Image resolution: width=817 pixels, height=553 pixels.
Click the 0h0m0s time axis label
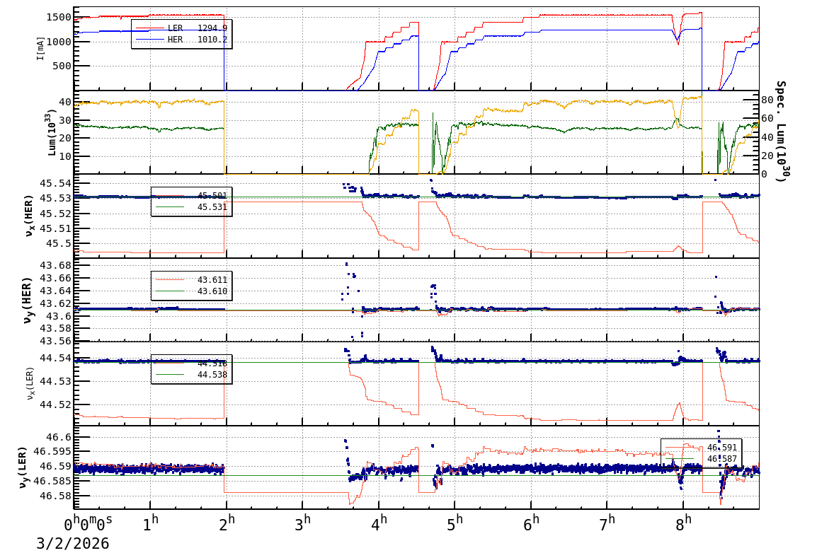88,523
